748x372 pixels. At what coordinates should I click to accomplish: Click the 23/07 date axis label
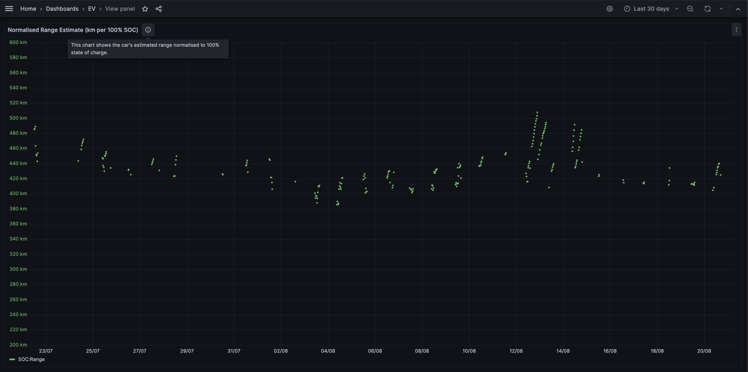pyautogui.click(x=46, y=351)
